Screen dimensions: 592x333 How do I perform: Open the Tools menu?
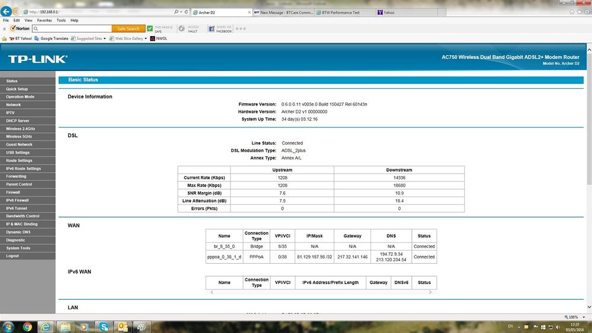tap(61, 20)
